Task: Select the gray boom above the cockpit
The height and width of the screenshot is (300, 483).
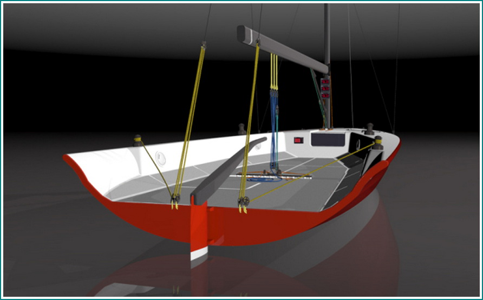Action: tap(283, 49)
